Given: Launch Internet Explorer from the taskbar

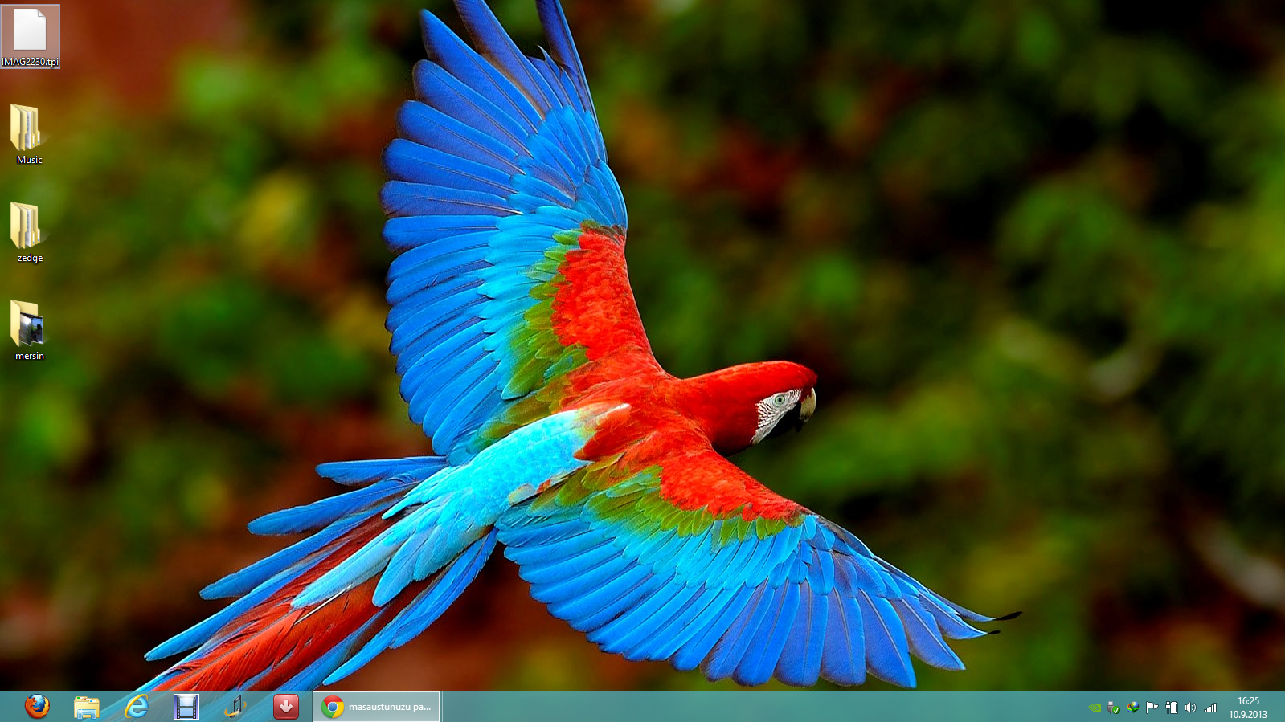Looking at the screenshot, I should (137, 707).
